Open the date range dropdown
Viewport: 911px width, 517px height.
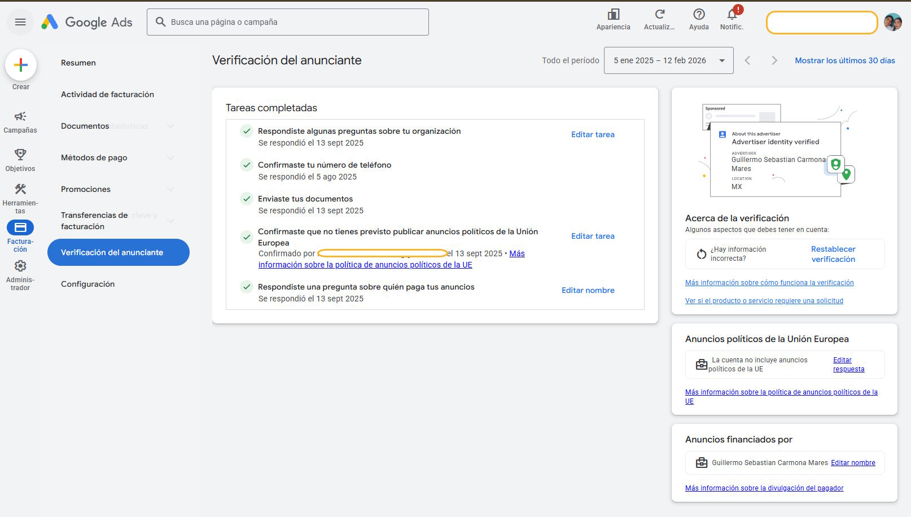coord(668,60)
